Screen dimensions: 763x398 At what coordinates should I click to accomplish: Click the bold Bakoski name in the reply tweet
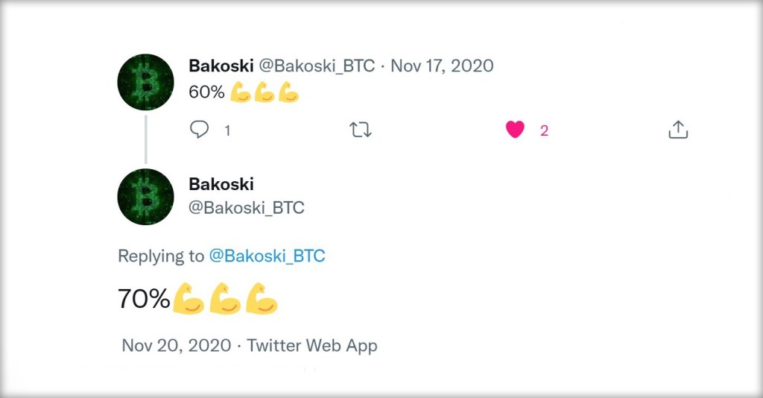221,184
